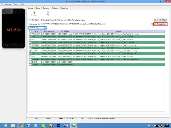Expand the Scatter-loading File path dropdown
The width and height of the screenshot is (171, 128).
(x=151, y=24)
